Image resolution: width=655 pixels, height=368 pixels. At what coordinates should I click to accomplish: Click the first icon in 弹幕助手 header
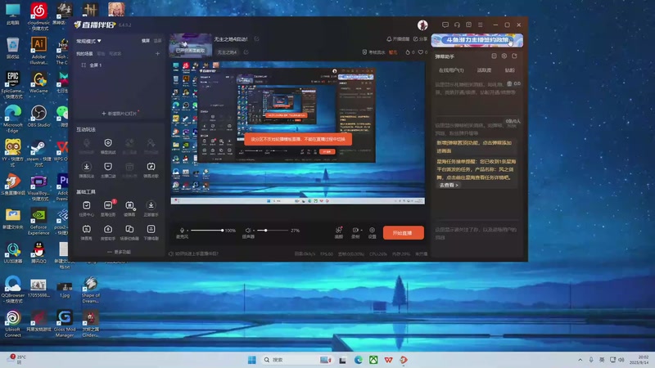(x=494, y=56)
